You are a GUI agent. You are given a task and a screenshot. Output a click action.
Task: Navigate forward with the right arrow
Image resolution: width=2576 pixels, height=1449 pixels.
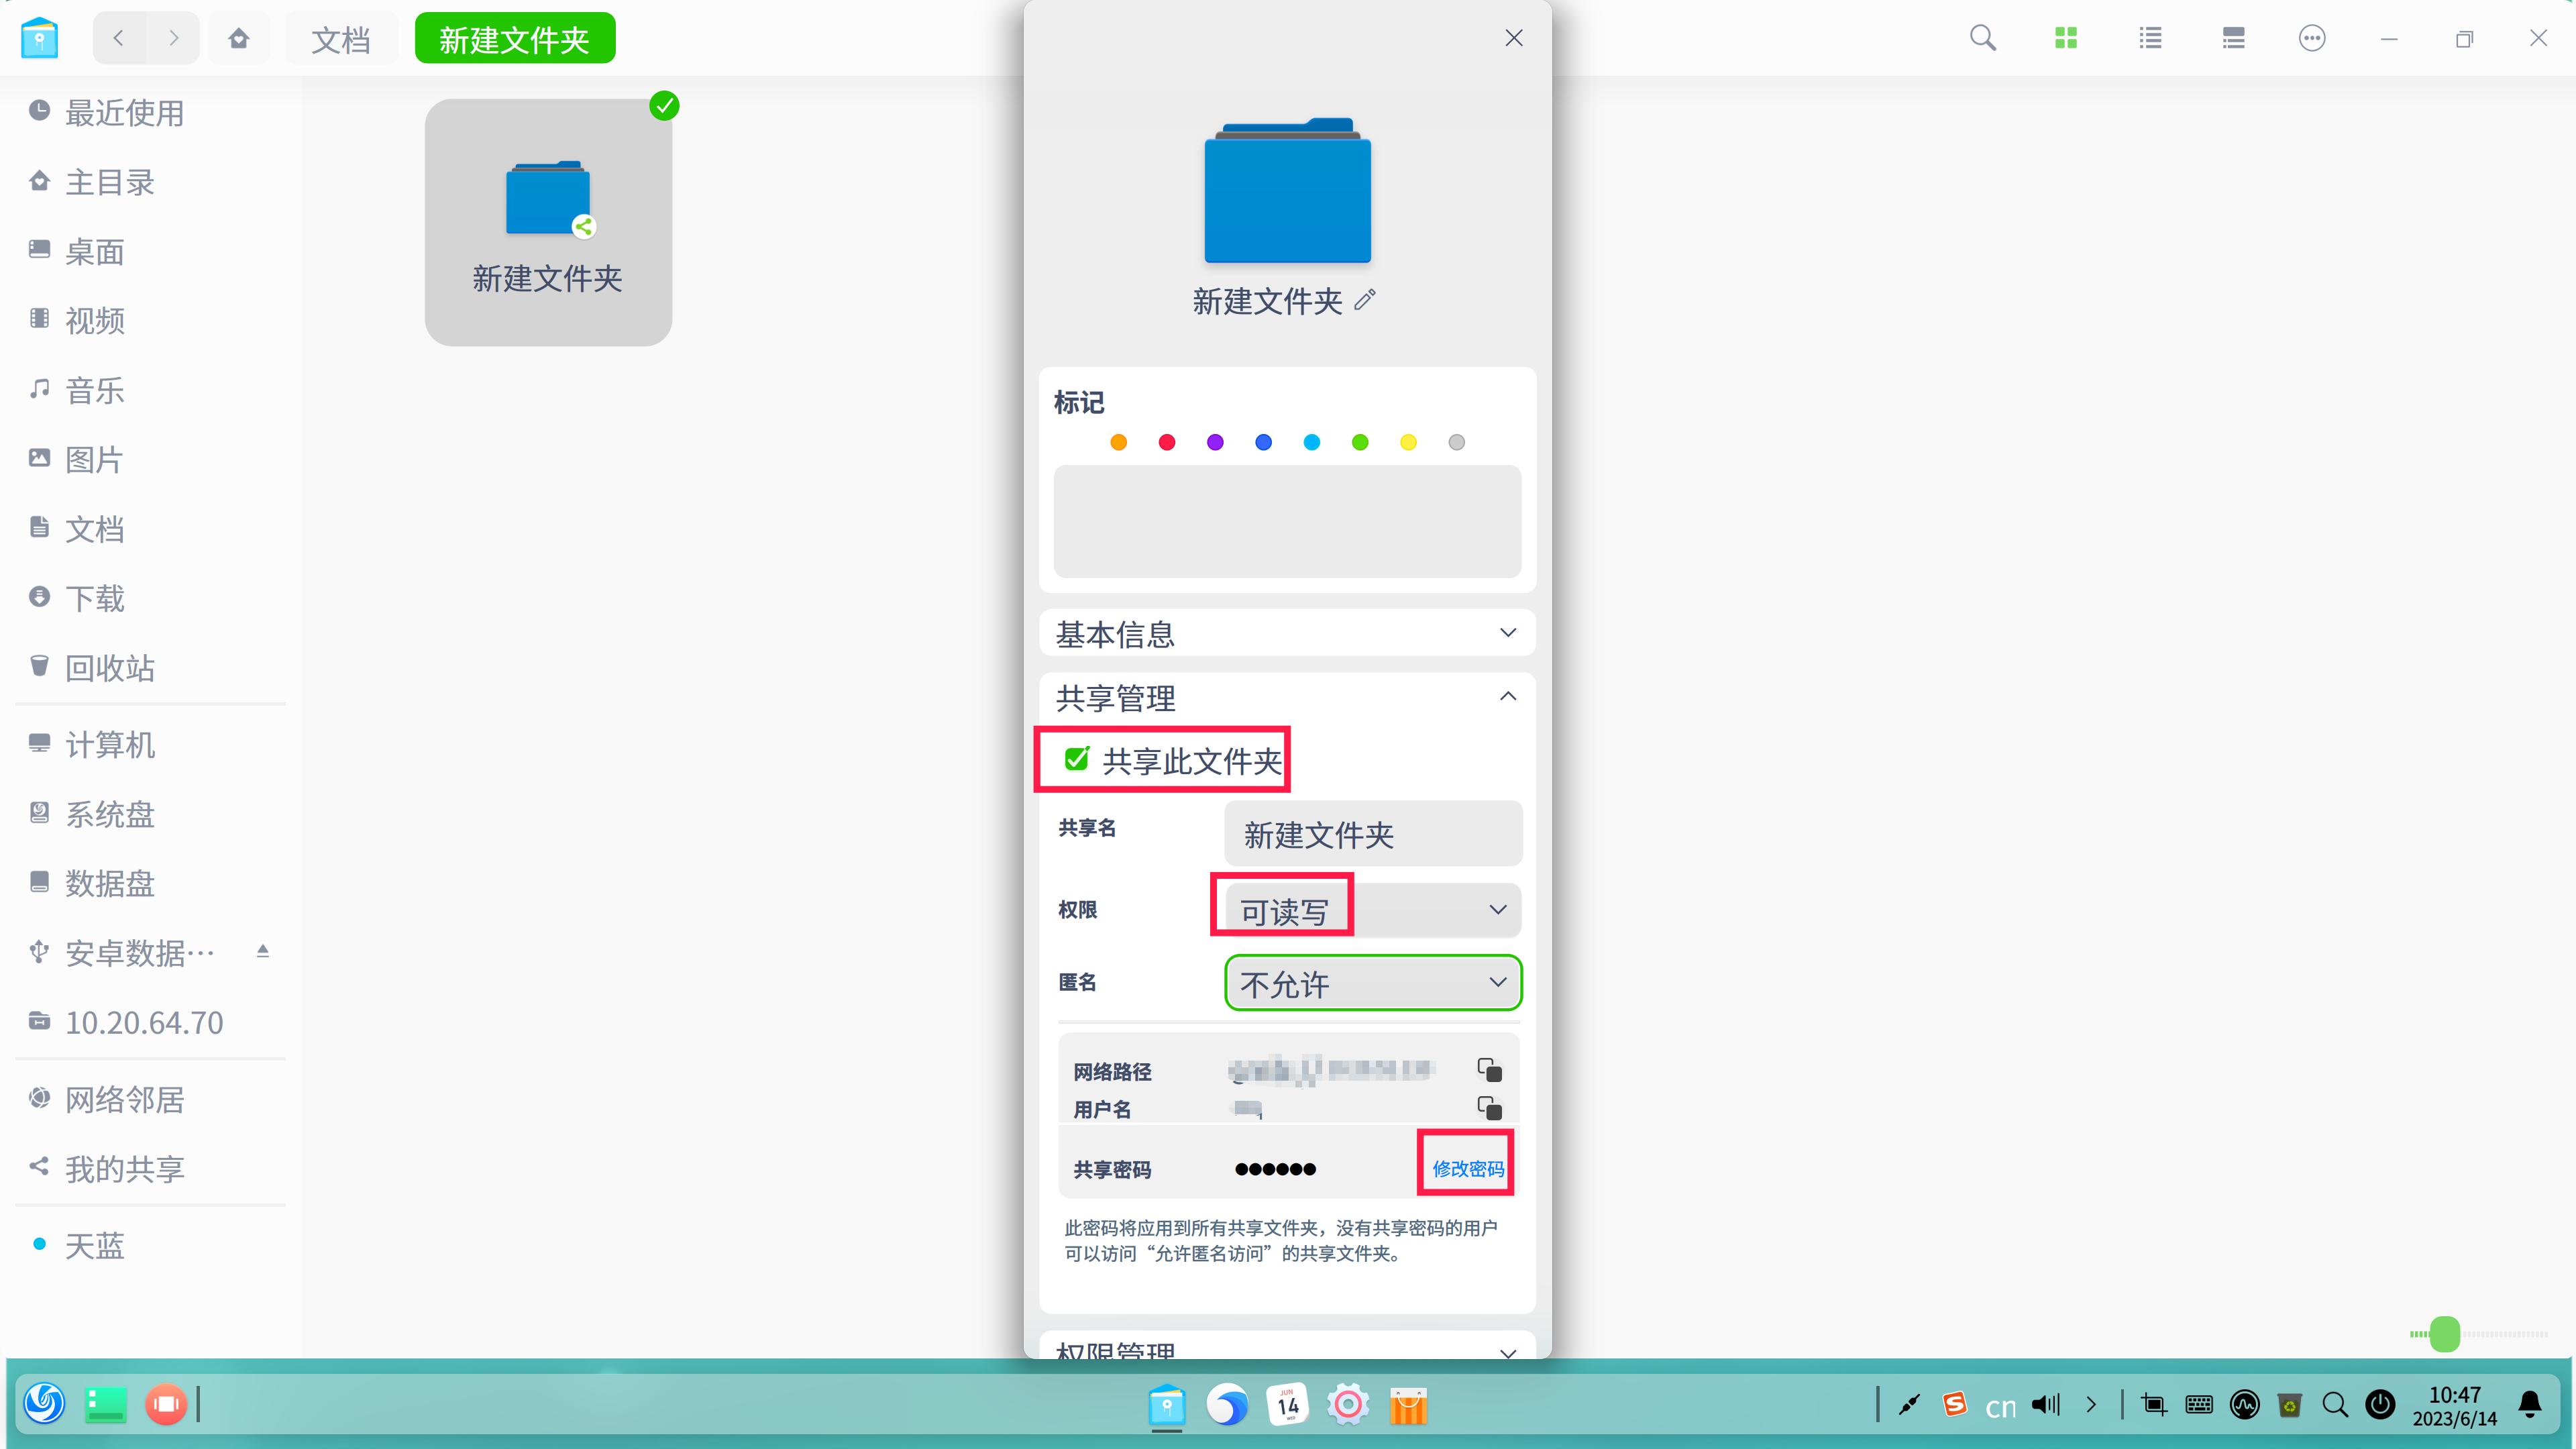click(x=173, y=38)
